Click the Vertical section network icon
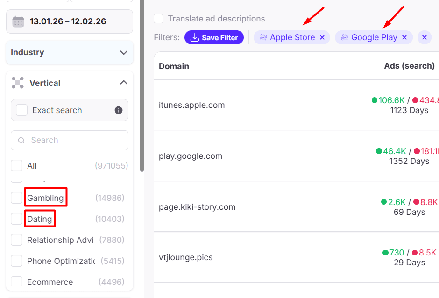The image size is (439, 298). click(x=18, y=83)
